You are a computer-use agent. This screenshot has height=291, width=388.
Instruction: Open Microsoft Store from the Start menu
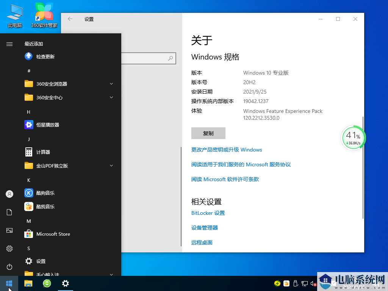click(69, 234)
